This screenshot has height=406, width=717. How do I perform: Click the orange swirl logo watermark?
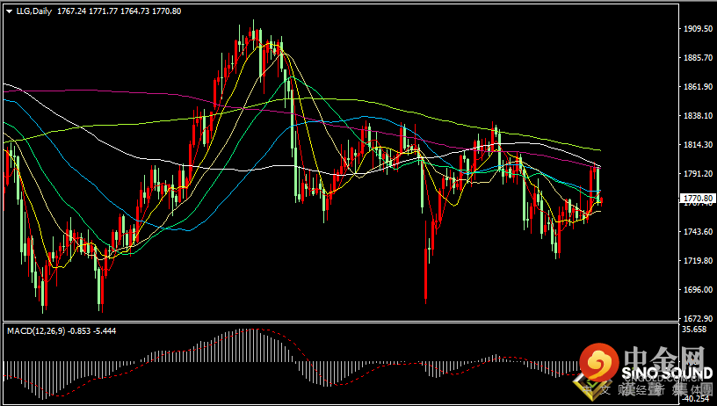pyautogui.click(x=599, y=362)
